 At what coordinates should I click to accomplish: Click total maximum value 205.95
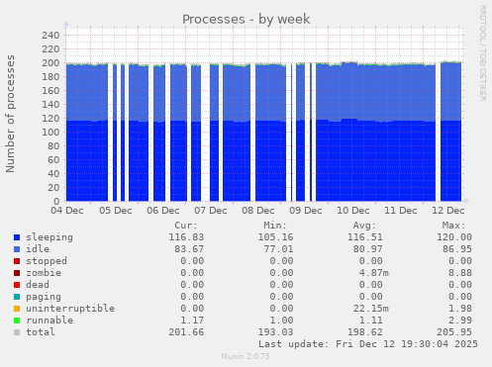pyautogui.click(x=454, y=332)
